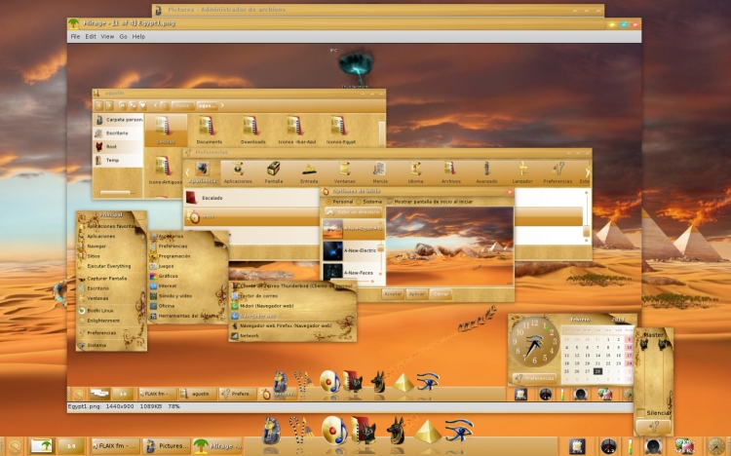
Task: Switch to Pictures task on desktop shelf
Action: [x=168, y=445]
